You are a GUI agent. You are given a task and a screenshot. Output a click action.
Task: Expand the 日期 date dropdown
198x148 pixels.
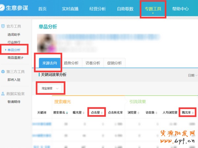(x=192, y=75)
